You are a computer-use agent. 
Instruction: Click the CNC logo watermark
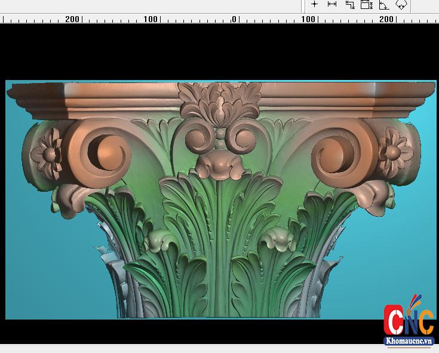pyautogui.click(x=409, y=320)
